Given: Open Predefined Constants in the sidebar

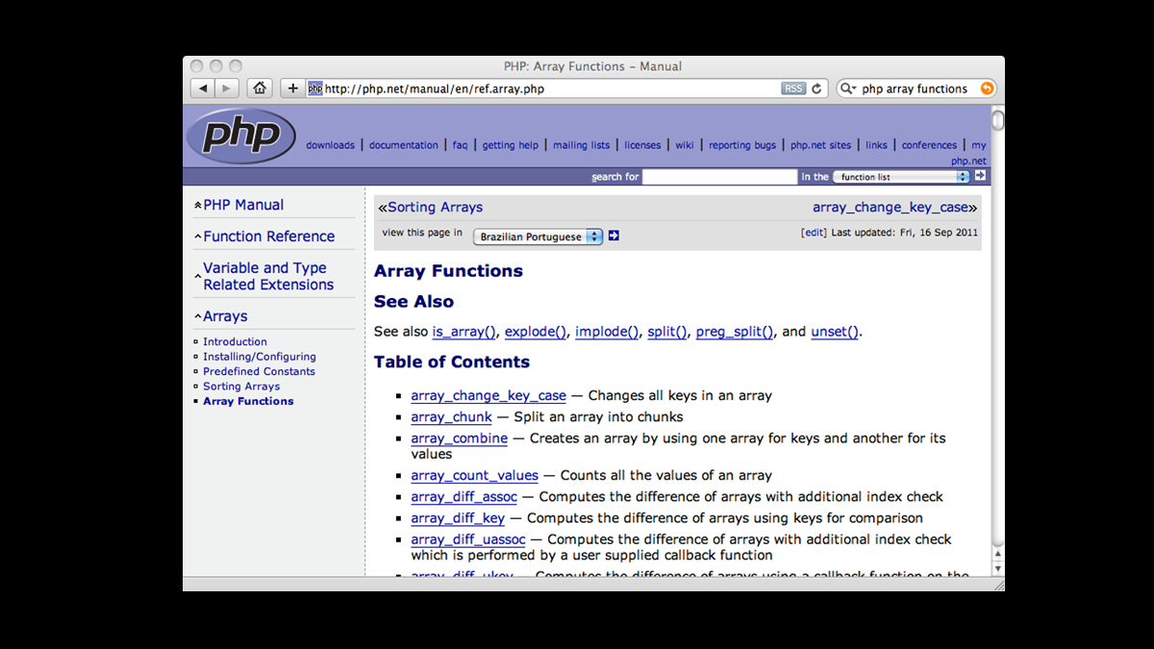Looking at the screenshot, I should click(x=259, y=371).
